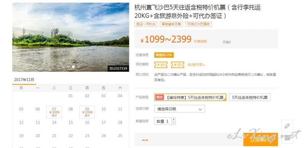Pick November 09 priced ¥1099
This screenshot has width=305, height=148.
87,112
